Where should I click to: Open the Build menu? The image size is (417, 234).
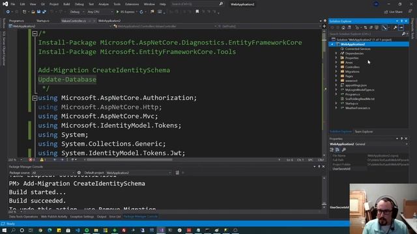(66, 5)
